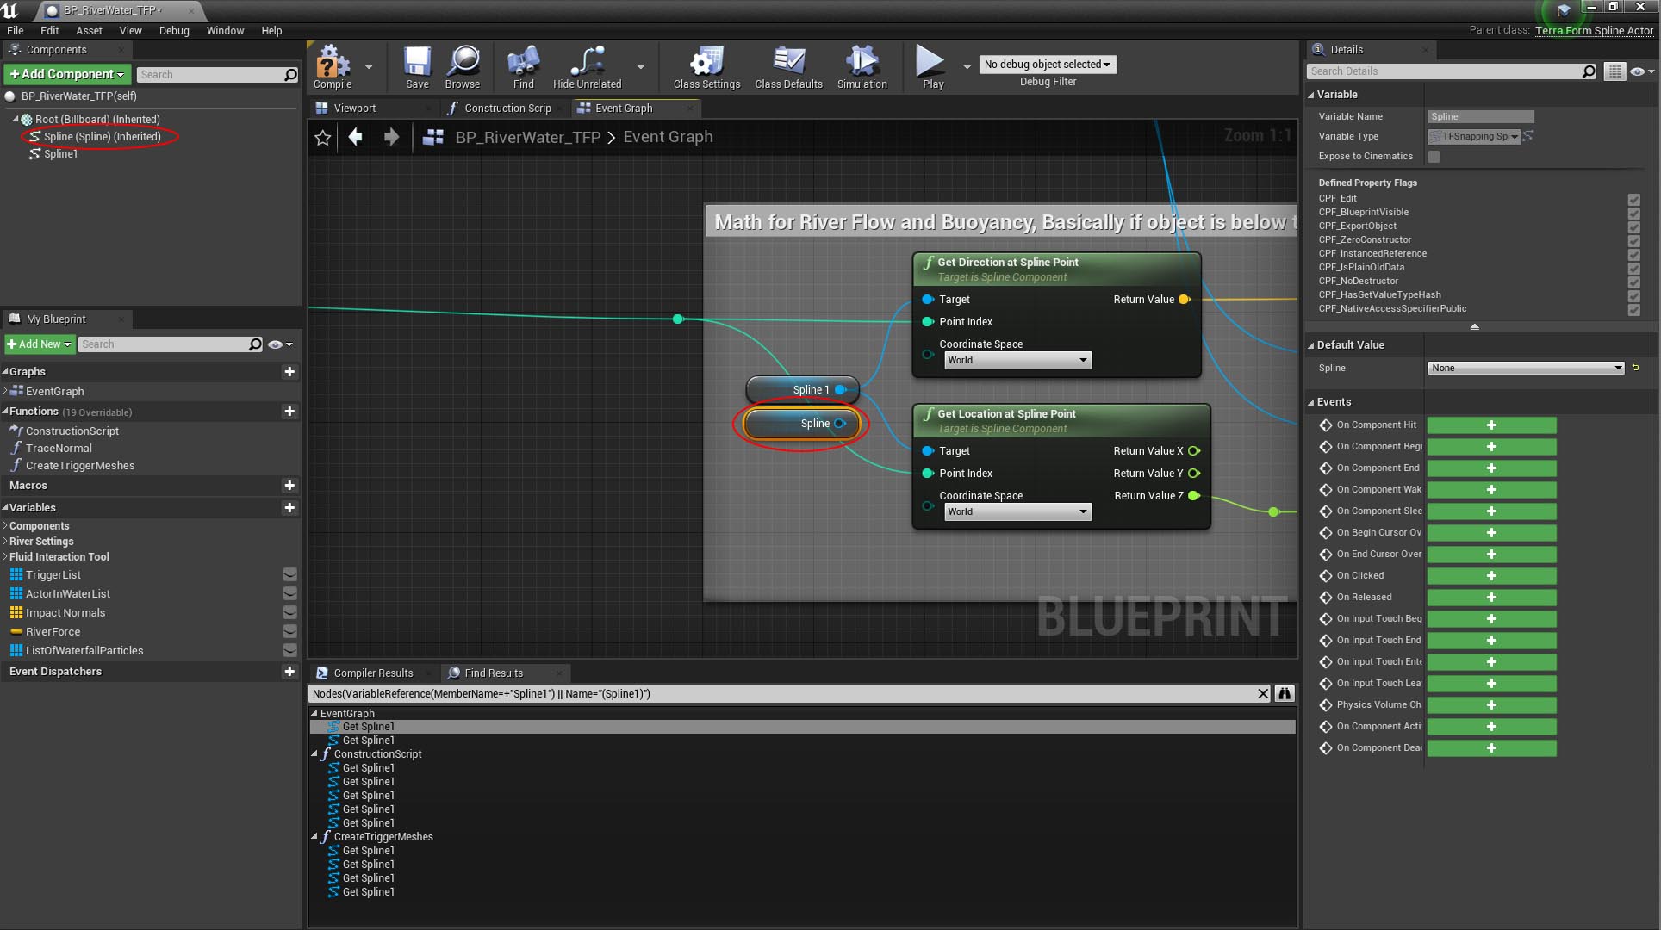
Task: Open the Debug menu
Action: coord(174,30)
